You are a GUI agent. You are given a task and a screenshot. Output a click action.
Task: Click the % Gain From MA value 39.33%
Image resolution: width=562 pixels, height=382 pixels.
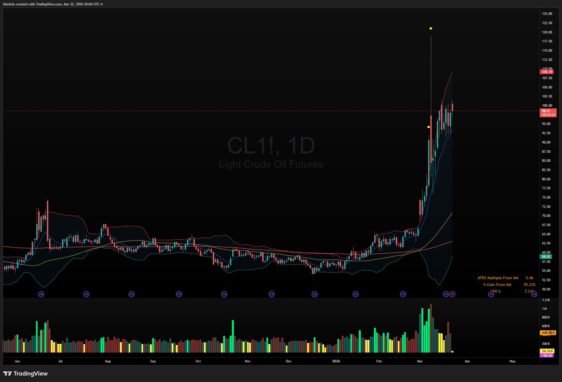tap(529, 285)
